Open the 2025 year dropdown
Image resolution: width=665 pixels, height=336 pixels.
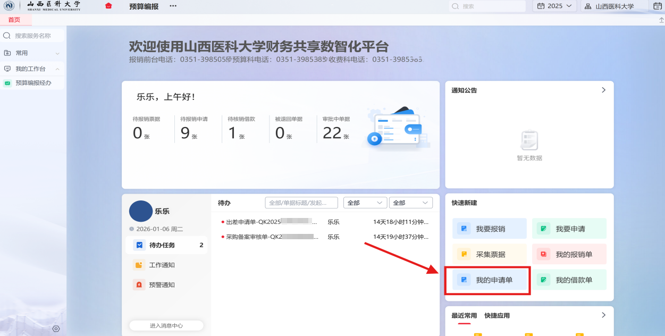coord(554,6)
